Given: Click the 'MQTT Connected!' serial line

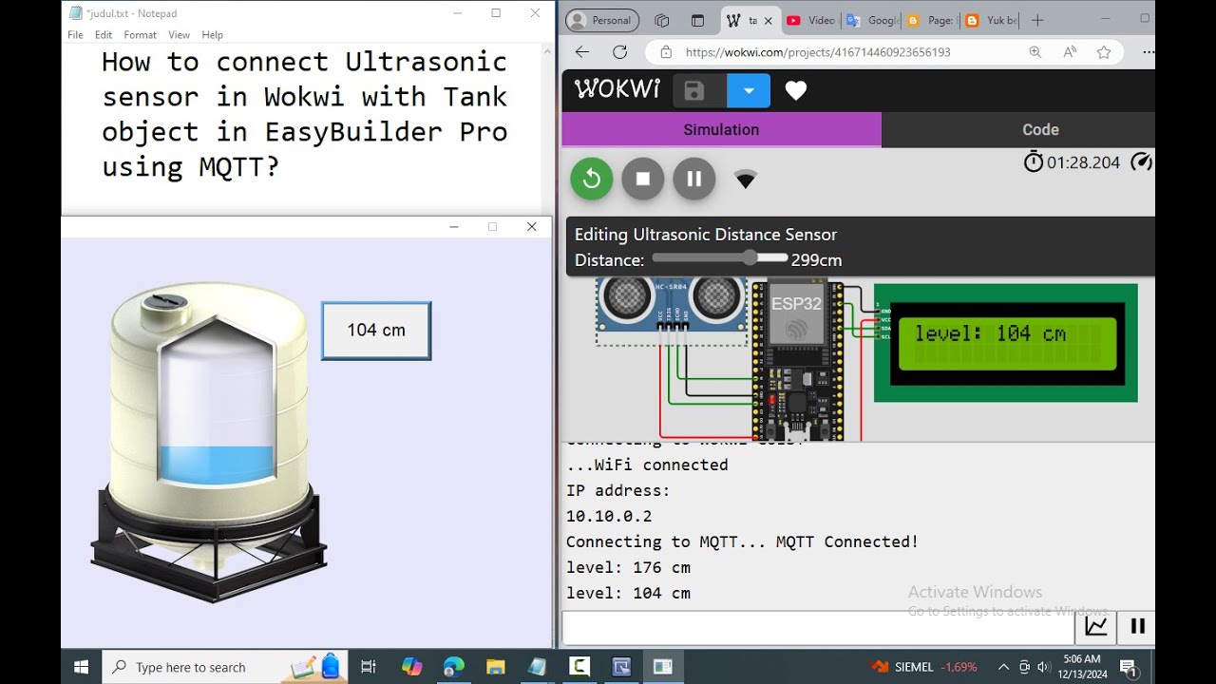Looking at the screenshot, I should coord(847,541).
